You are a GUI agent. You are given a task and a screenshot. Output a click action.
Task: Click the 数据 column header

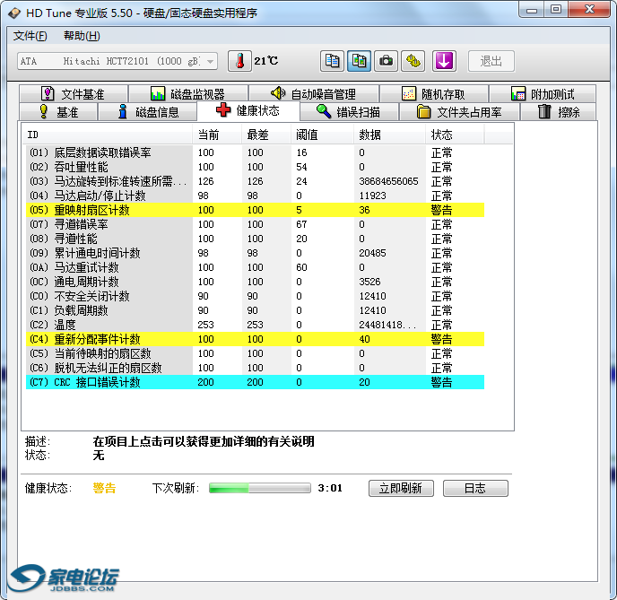click(389, 135)
